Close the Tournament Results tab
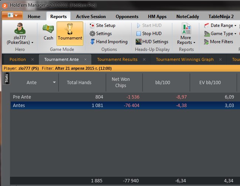 point(144,59)
